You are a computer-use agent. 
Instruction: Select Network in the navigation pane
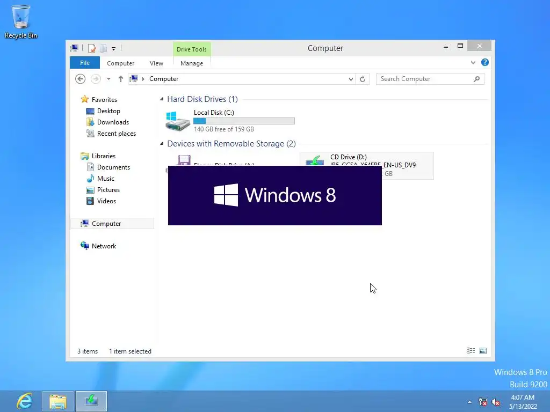(104, 246)
